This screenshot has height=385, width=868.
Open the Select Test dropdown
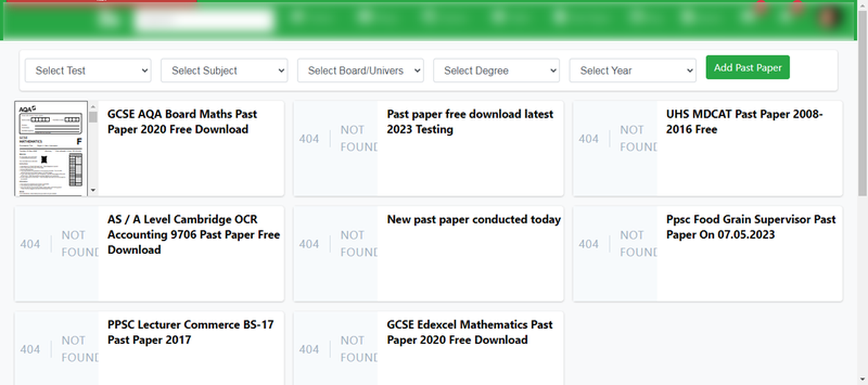pos(88,71)
